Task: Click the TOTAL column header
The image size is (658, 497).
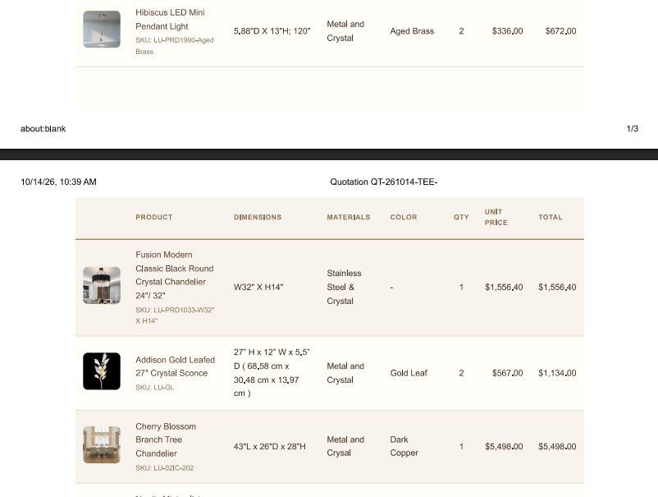Action: pos(551,217)
